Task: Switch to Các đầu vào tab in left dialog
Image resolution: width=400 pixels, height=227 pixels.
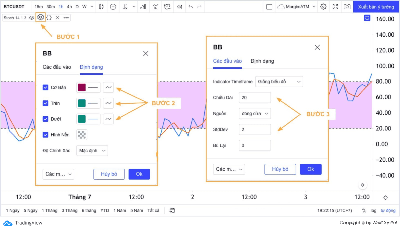Action: (57, 67)
